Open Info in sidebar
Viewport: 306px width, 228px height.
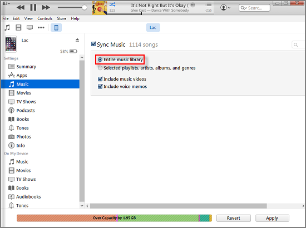point(40,146)
